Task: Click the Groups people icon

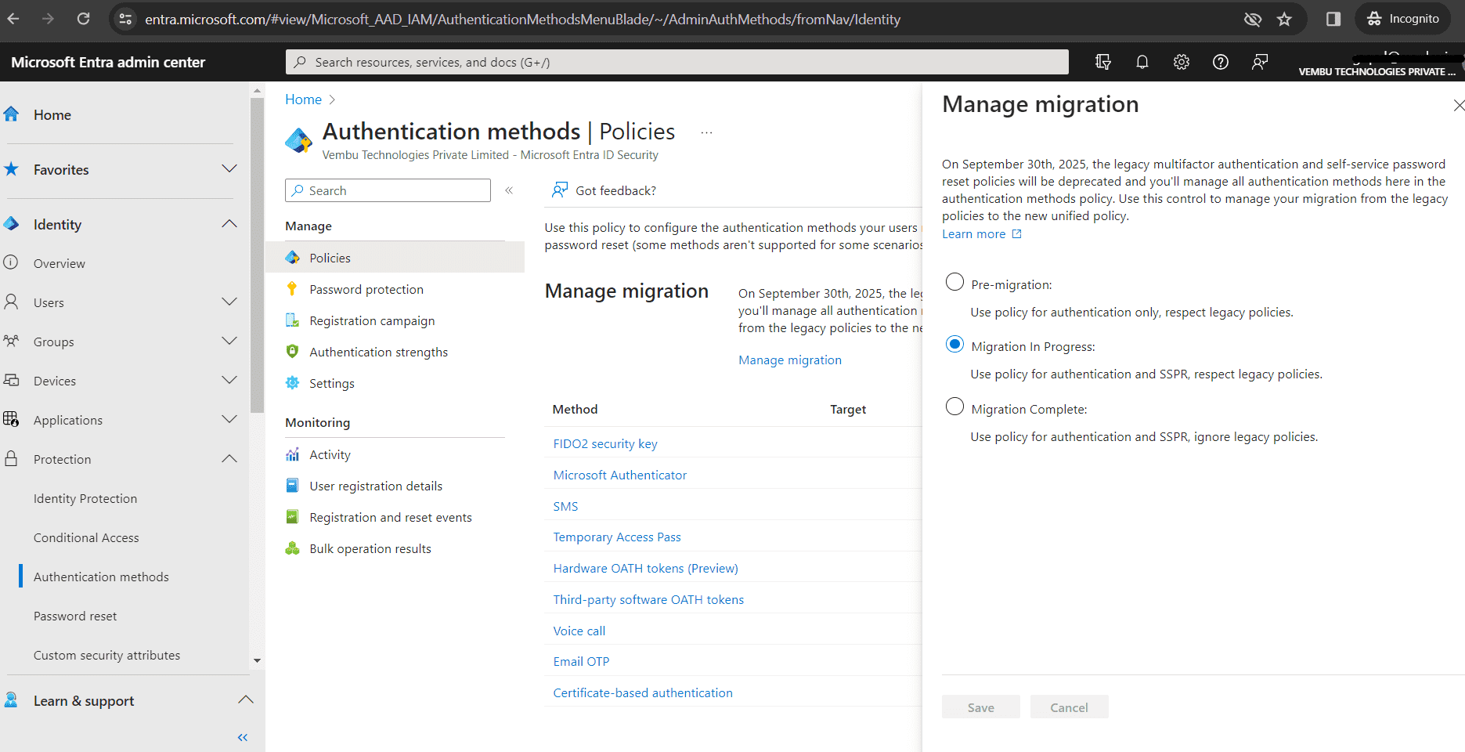Action: [11, 341]
